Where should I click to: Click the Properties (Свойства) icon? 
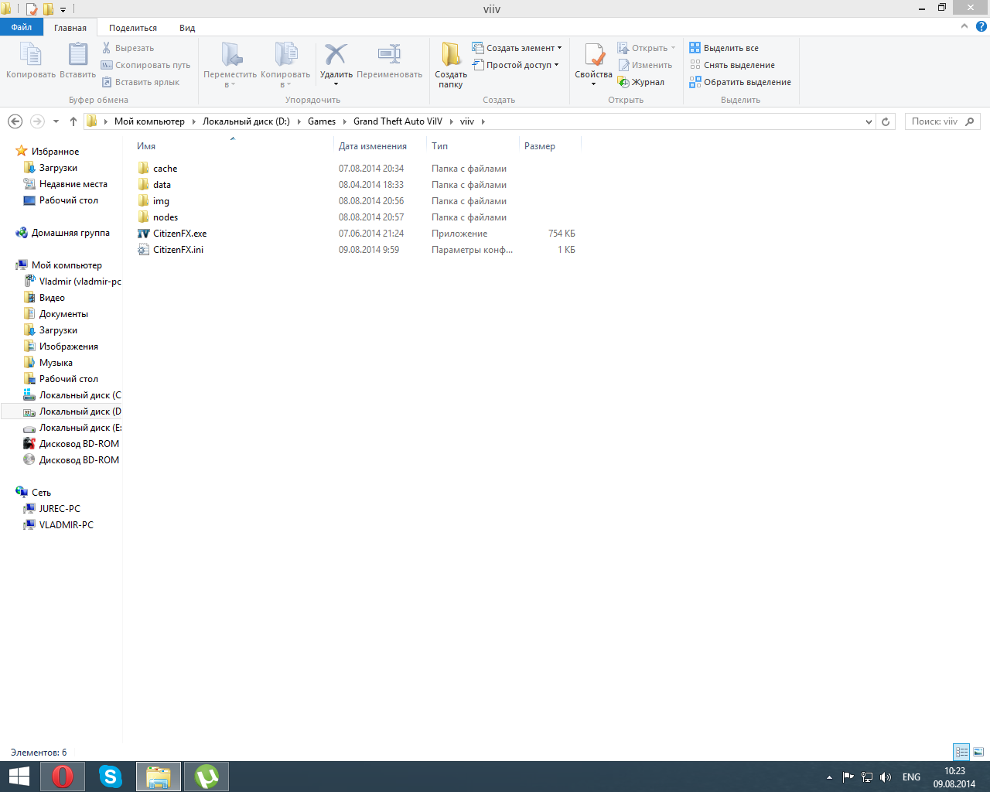coord(593,56)
